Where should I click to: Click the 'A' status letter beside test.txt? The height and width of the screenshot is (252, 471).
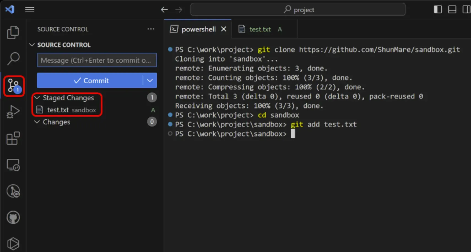tap(153, 110)
